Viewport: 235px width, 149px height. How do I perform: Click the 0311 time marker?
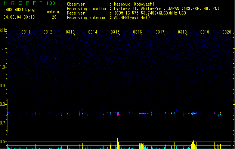26,32
